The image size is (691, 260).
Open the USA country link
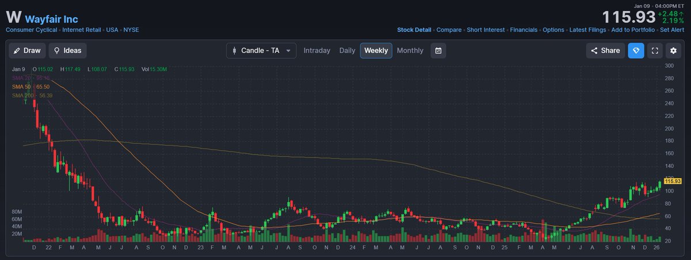(112, 30)
